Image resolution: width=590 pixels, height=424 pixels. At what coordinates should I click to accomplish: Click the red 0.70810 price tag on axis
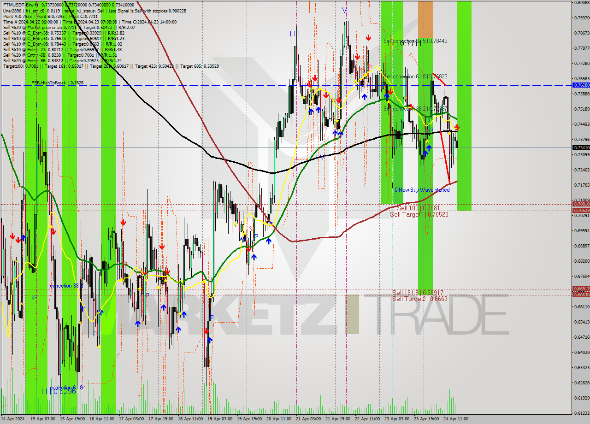581,204
